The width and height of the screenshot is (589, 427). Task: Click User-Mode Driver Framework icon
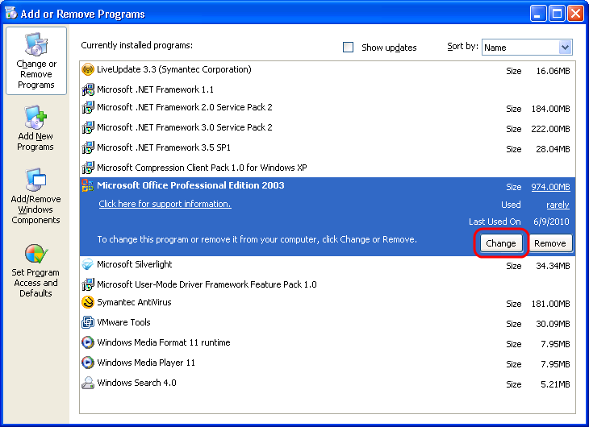(88, 284)
